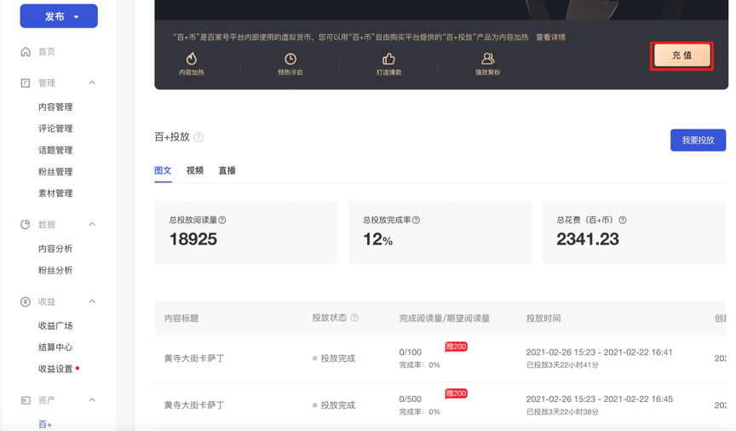The image size is (736, 431).
Task: Click the 18925 total reads value
Action: pos(193,239)
